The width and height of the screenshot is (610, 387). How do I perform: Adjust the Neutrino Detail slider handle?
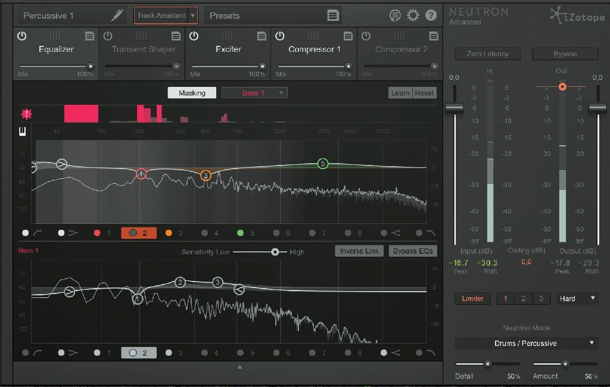pos(487,364)
